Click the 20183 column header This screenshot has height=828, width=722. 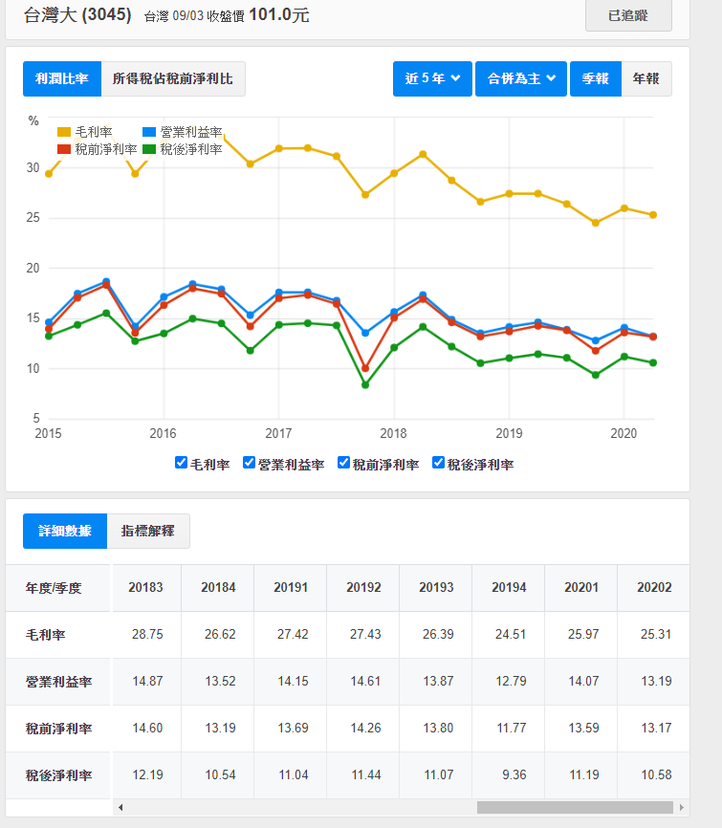click(x=145, y=588)
